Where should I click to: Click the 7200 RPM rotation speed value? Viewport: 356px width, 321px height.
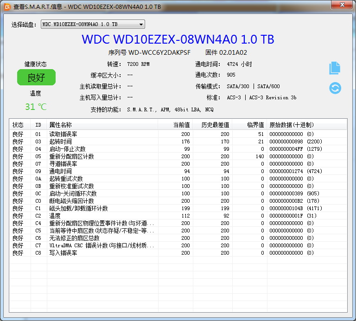(138, 64)
